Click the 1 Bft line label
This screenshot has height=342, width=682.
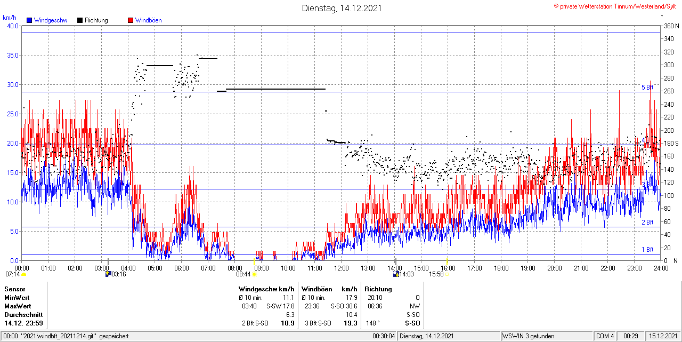point(647,249)
